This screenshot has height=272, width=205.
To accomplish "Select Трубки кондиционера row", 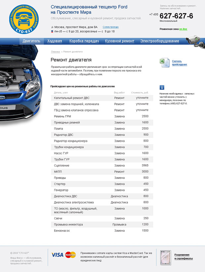I will pyautogui.click(x=102, y=147).
